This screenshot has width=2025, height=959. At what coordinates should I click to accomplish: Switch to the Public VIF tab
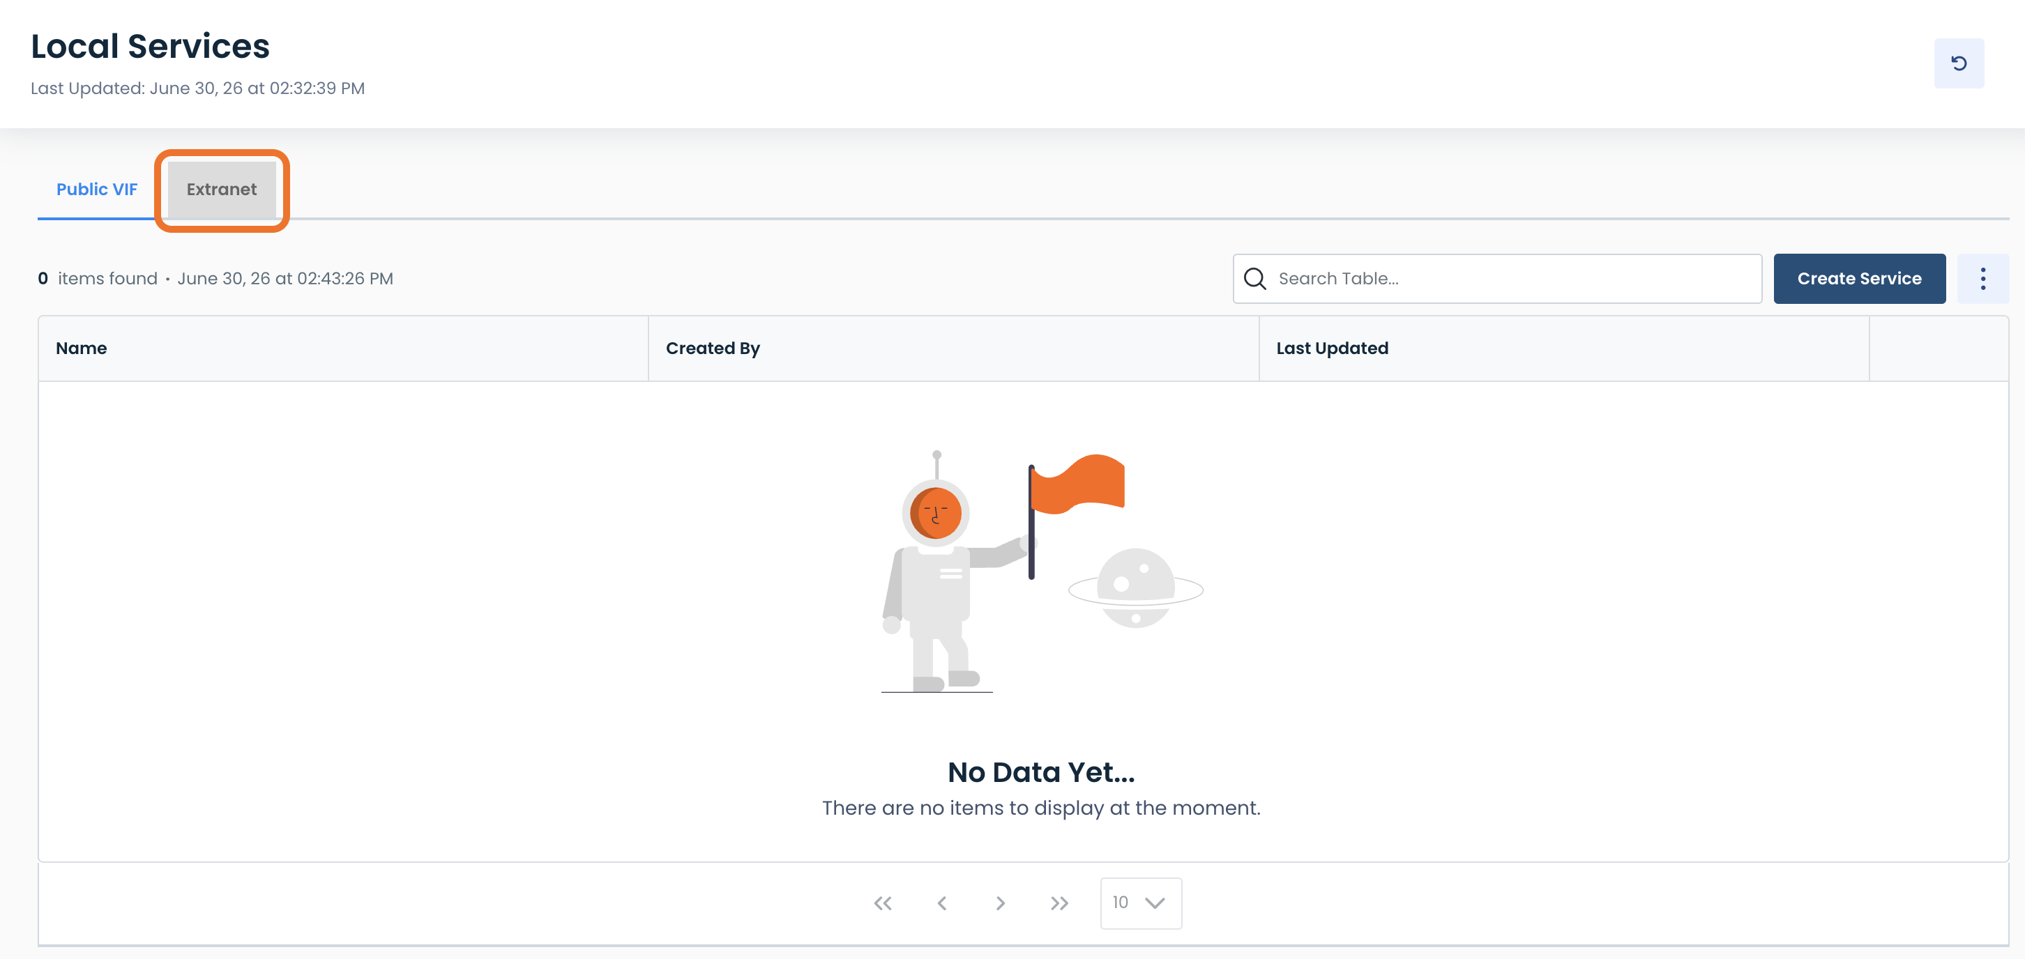97,190
